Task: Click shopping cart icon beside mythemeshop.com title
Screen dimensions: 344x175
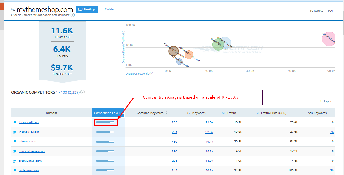Action: click(13, 10)
